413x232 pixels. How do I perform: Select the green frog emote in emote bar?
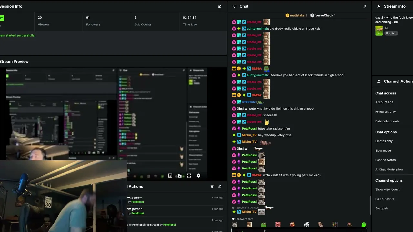264,225
